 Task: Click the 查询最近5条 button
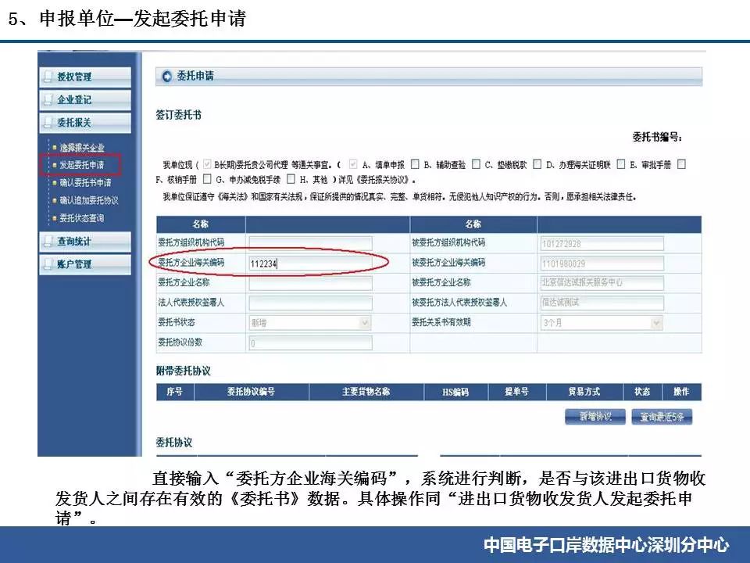(661, 417)
